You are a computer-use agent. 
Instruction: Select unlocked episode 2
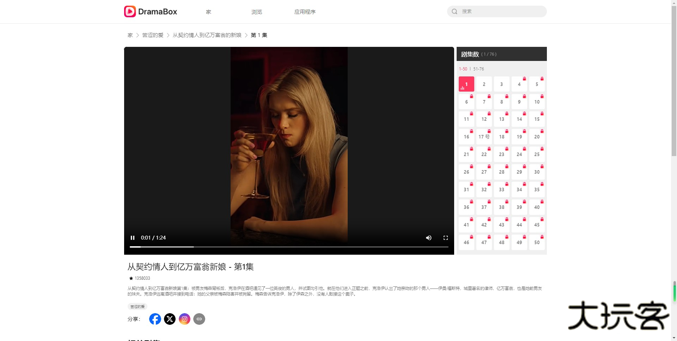[x=484, y=84]
